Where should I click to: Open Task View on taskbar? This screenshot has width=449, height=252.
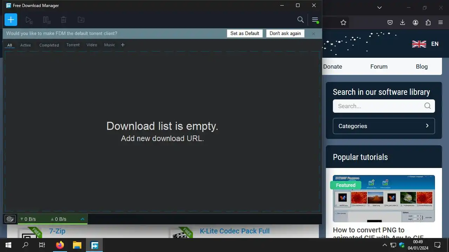(x=42, y=245)
